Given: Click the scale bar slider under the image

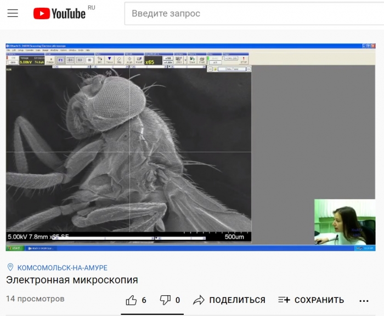Looking at the screenshot, I should click(x=156, y=238).
